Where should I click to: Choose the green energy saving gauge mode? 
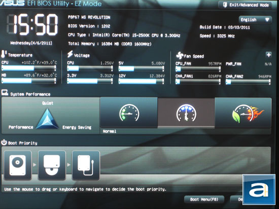(x=129, y=112)
